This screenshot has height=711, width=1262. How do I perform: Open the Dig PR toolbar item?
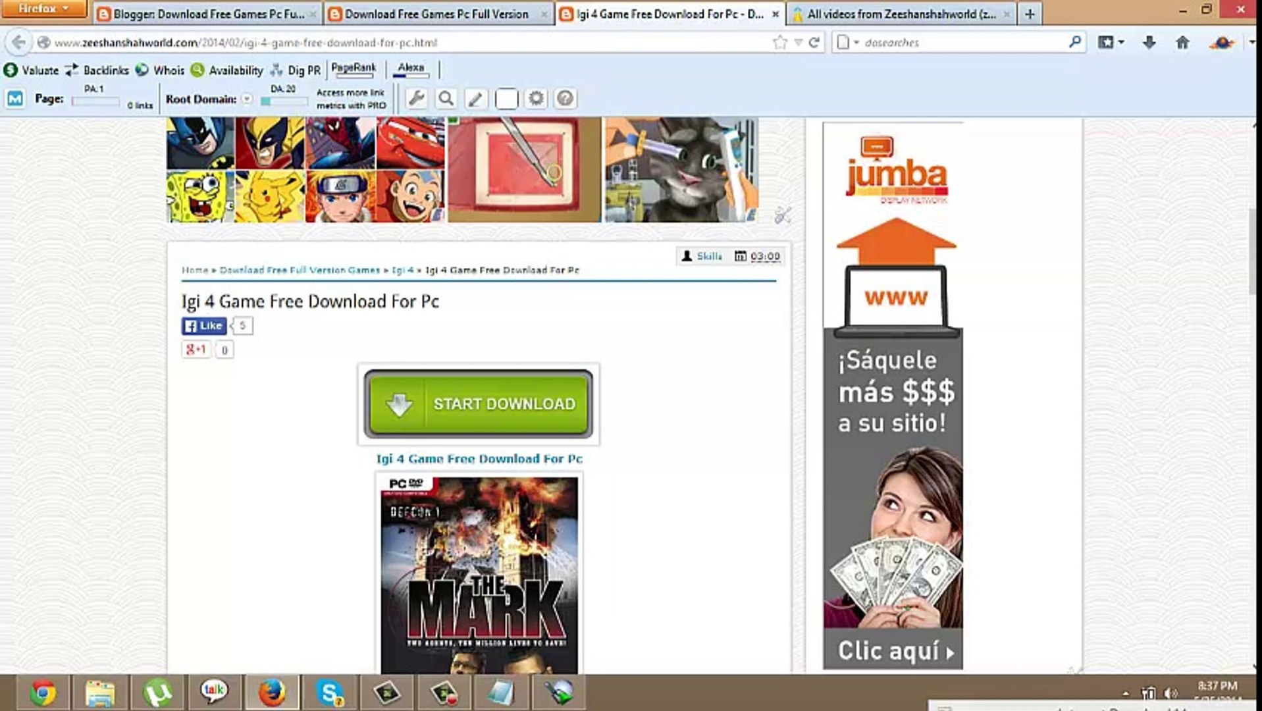coord(295,70)
